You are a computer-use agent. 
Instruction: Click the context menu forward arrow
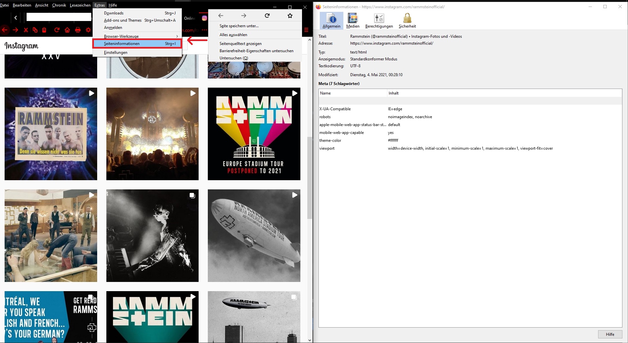[244, 15]
